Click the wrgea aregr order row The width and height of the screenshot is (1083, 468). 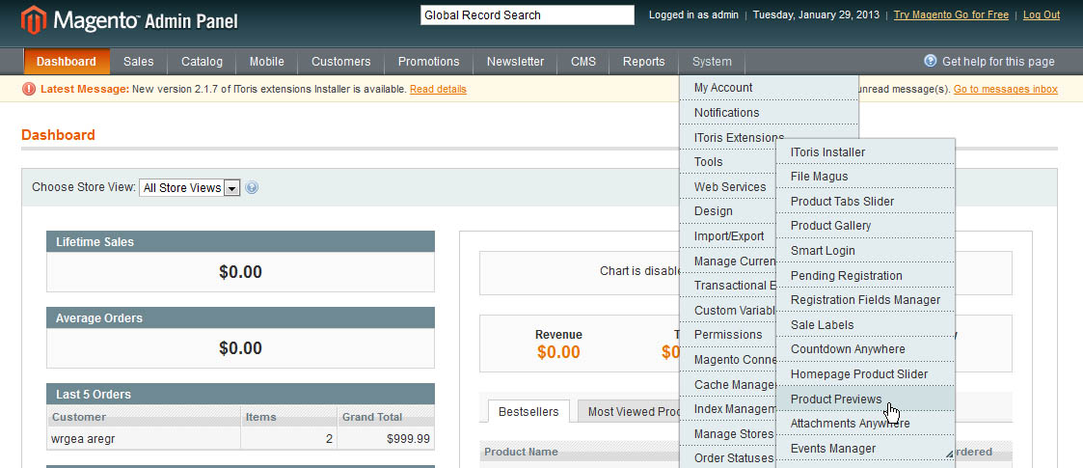tap(240, 438)
